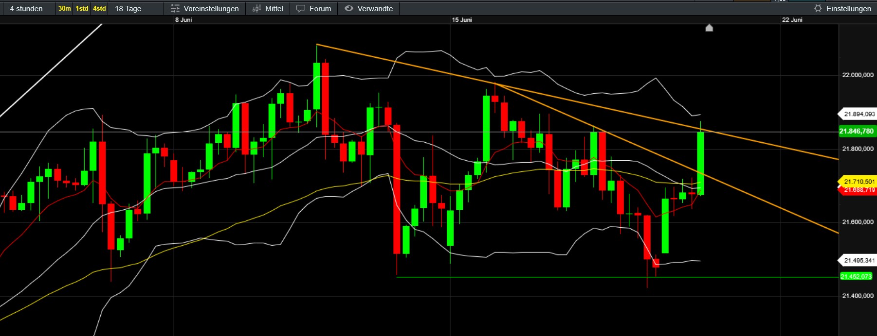
Task: Select the 8 Juni date label
Action: pyautogui.click(x=183, y=20)
